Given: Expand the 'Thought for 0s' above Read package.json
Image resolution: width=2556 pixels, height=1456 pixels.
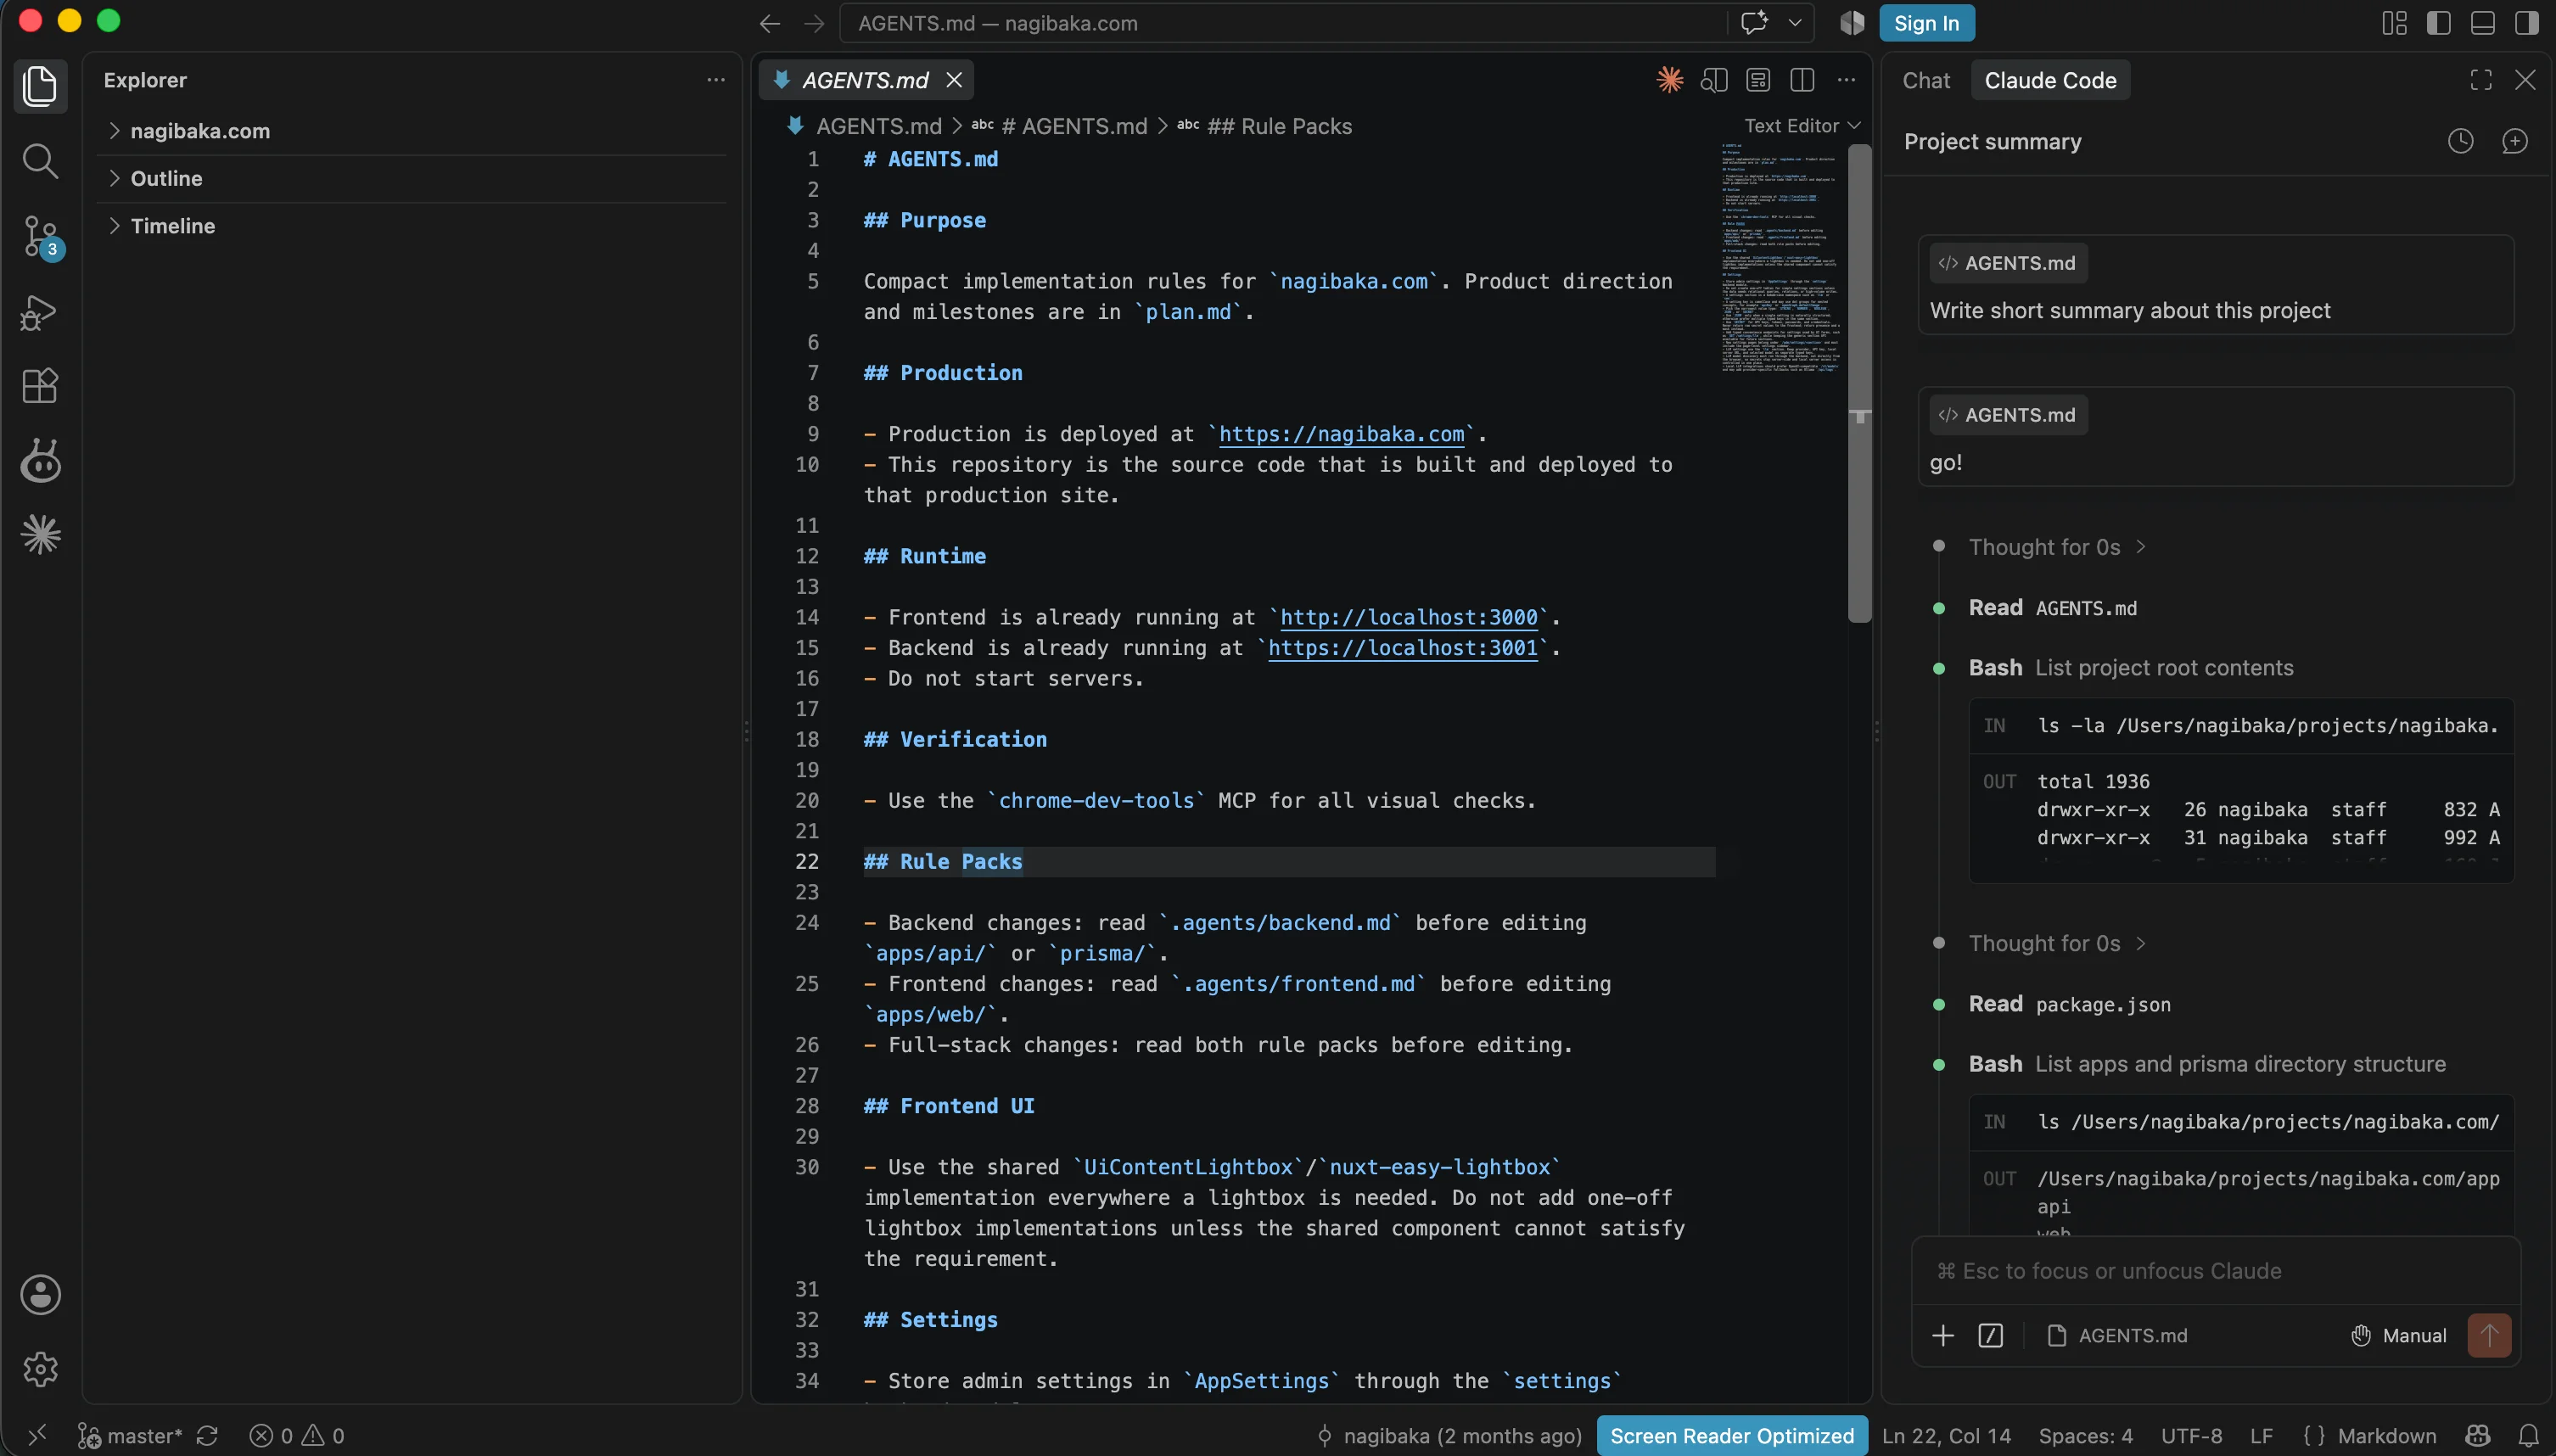Looking at the screenshot, I should click(2057, 943).
